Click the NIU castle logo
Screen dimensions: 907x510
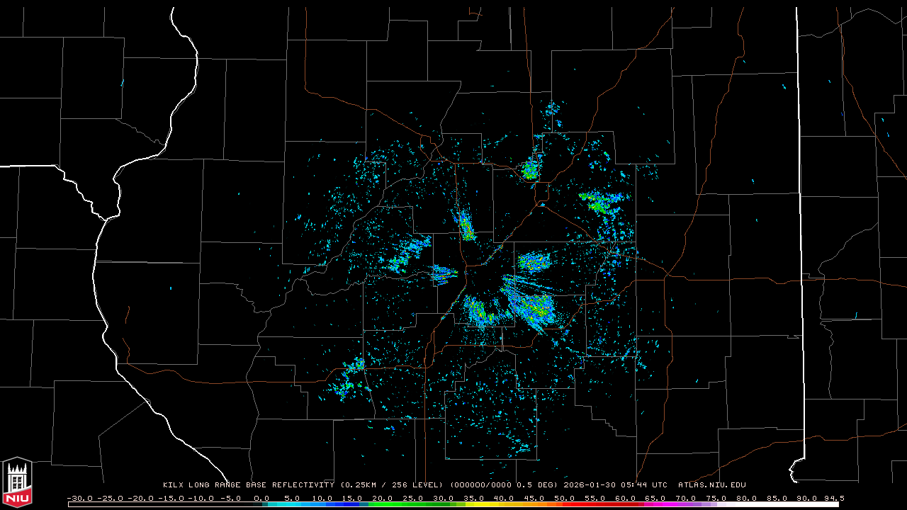17,482
